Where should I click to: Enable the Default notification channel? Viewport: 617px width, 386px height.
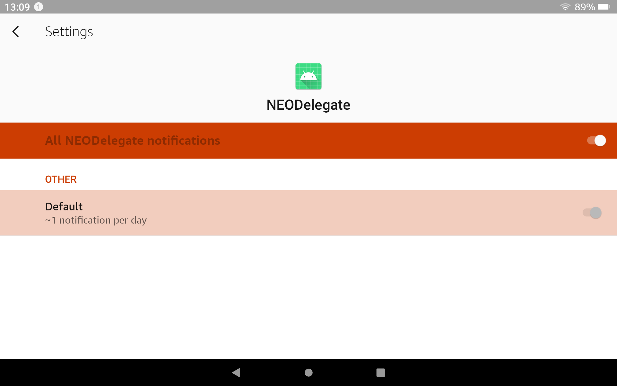point(592,213)
